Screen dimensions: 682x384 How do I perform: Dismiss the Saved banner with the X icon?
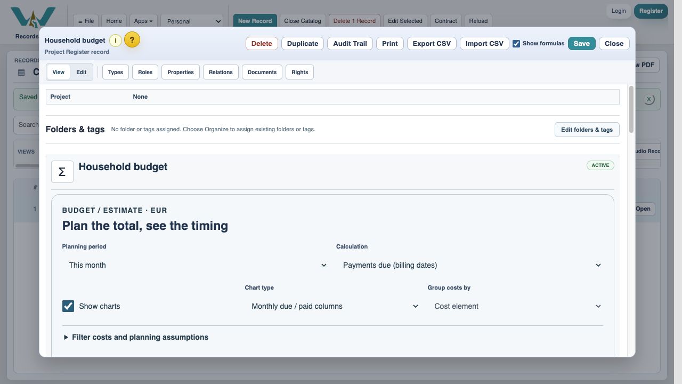click(648, 99)
